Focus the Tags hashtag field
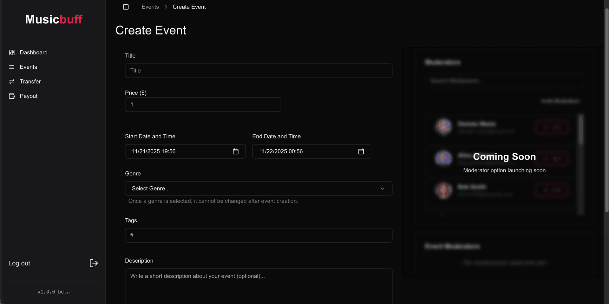 point(259,235)
